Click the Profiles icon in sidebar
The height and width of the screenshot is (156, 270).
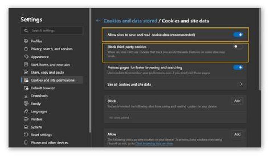(26, 41)
